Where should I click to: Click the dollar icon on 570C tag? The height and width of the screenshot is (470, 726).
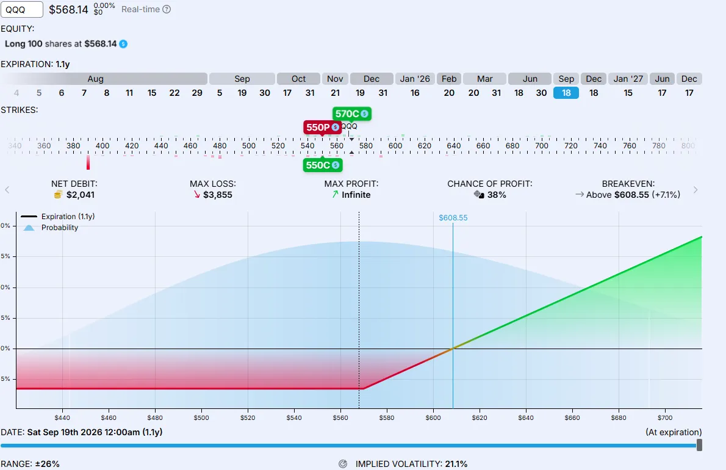click(365, 114)
